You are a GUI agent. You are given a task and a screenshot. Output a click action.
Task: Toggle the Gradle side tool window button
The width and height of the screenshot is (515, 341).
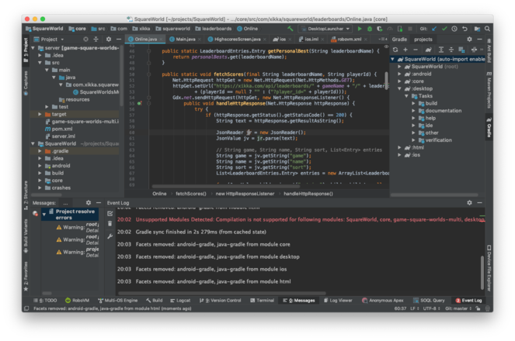point(489,127)
